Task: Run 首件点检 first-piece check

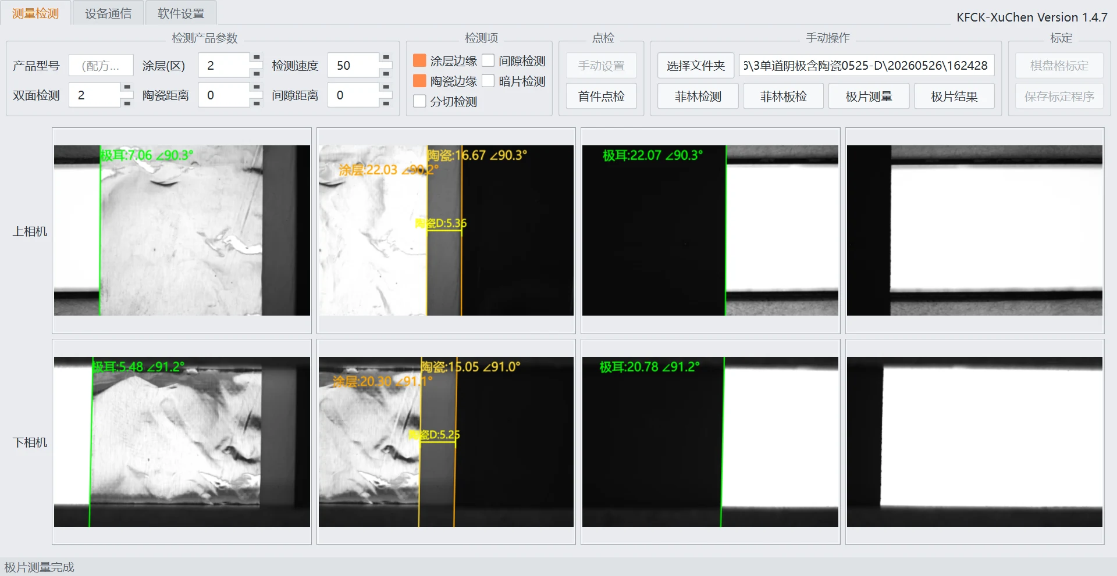Action: (602, 96)
